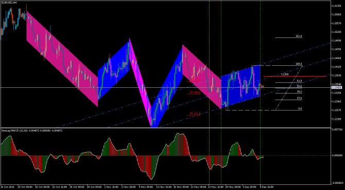
Task: Click the EURUSD,H4 chart title
Action: pos(8,3)
